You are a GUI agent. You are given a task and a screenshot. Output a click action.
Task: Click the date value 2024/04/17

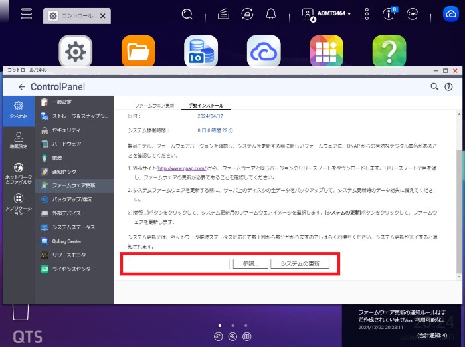point(210,116)
